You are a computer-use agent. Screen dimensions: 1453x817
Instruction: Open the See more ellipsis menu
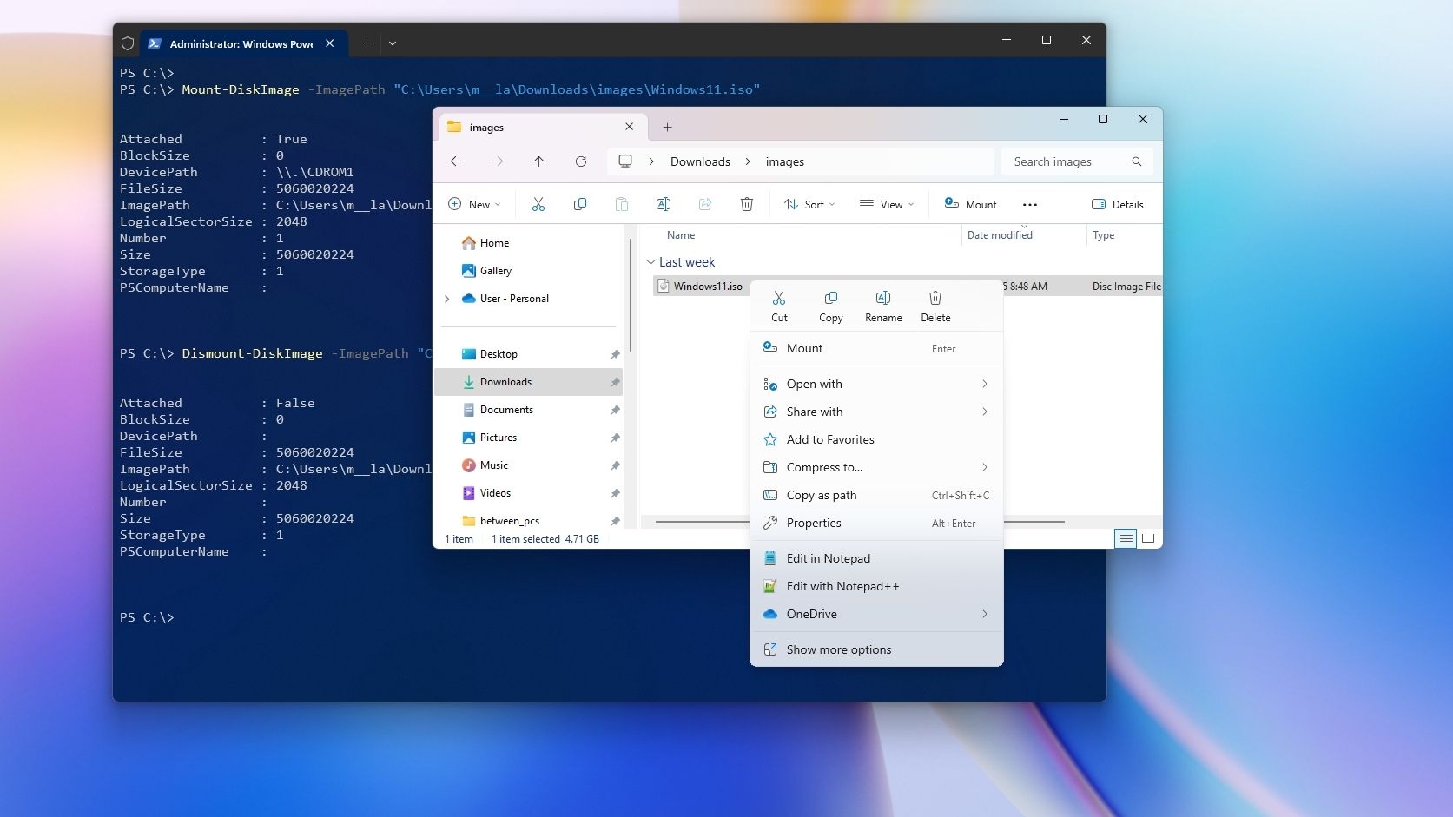point(1030,205)
